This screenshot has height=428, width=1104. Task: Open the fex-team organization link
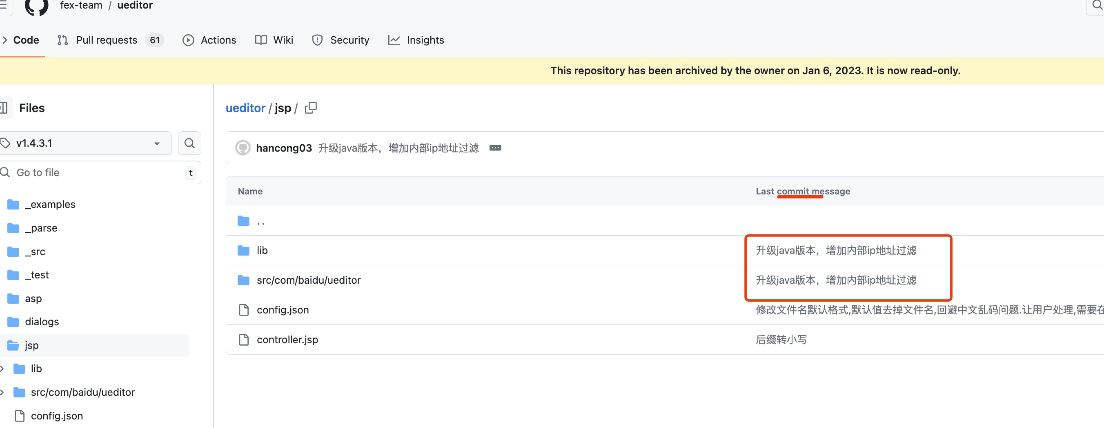[x=81, y=6]
